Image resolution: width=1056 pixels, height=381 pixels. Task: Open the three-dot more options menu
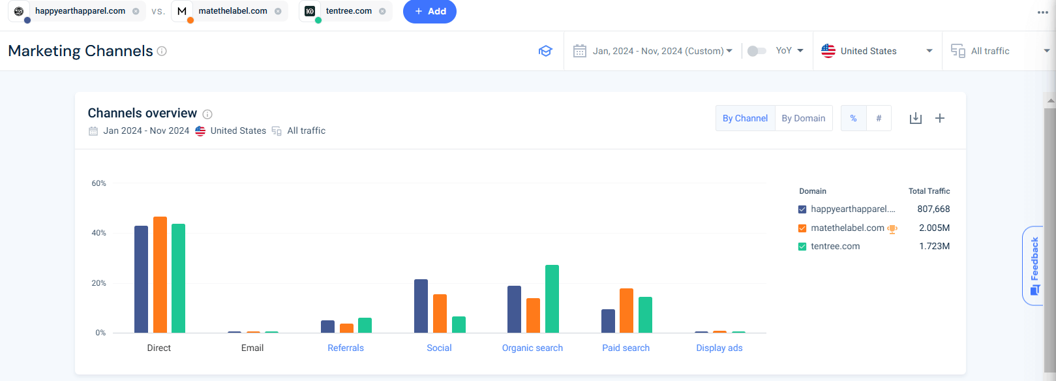tap(1042, 12)
